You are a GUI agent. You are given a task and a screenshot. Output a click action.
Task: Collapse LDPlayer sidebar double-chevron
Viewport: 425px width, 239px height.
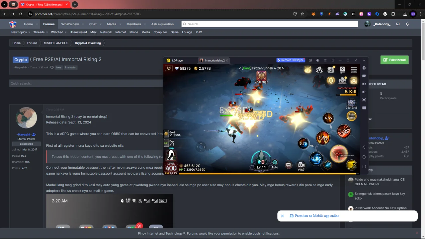tap(364, 60)
